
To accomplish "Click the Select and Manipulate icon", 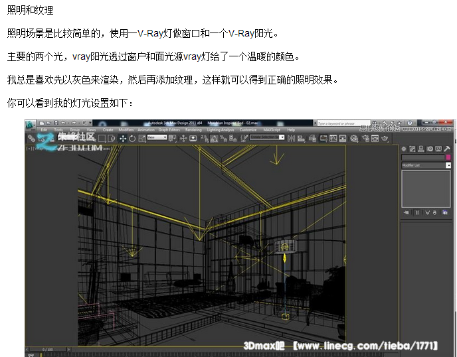I will tap(183, 139).
